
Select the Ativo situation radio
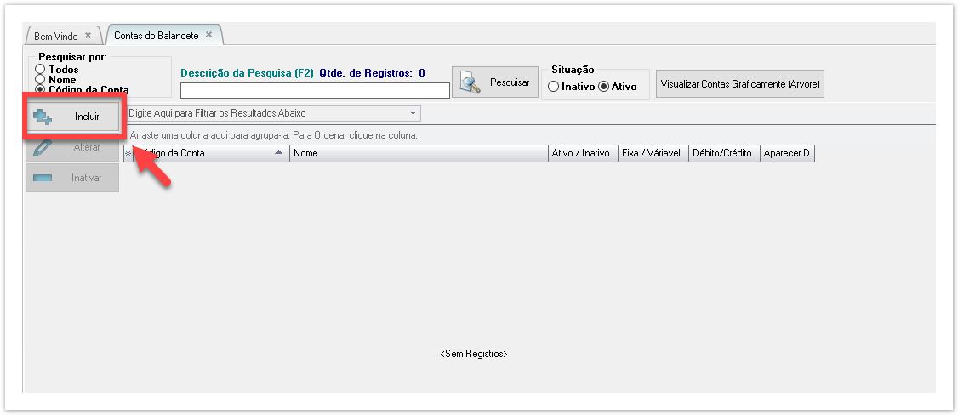click(x=604, y=87)
